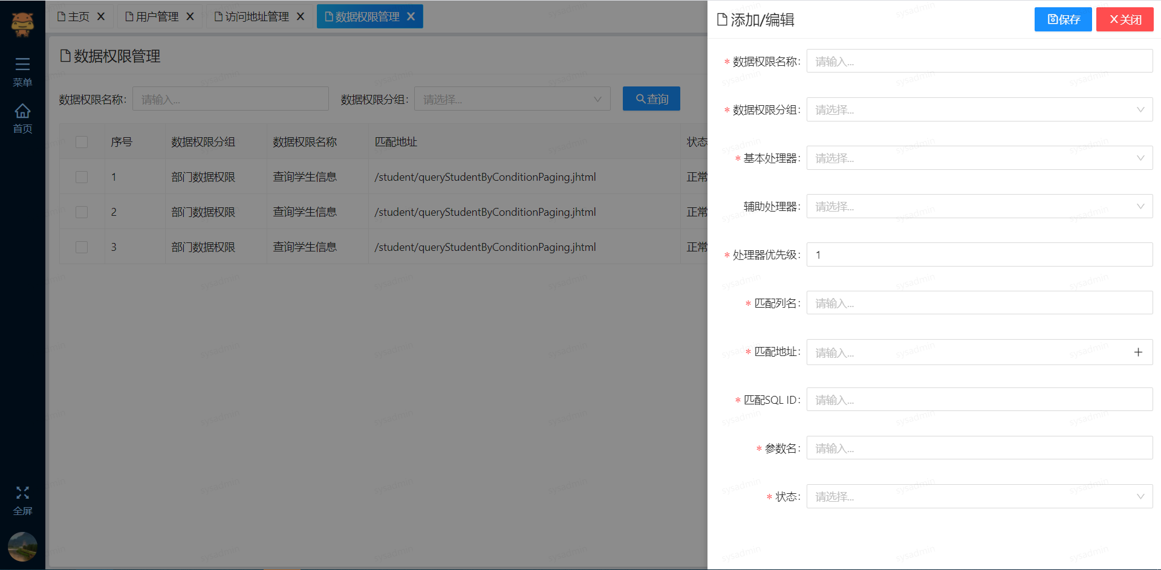Viewport: 1161px width, 570px height.
Task: Click 部门数据权限 in row 1
Action: click(x=203, y=177)
